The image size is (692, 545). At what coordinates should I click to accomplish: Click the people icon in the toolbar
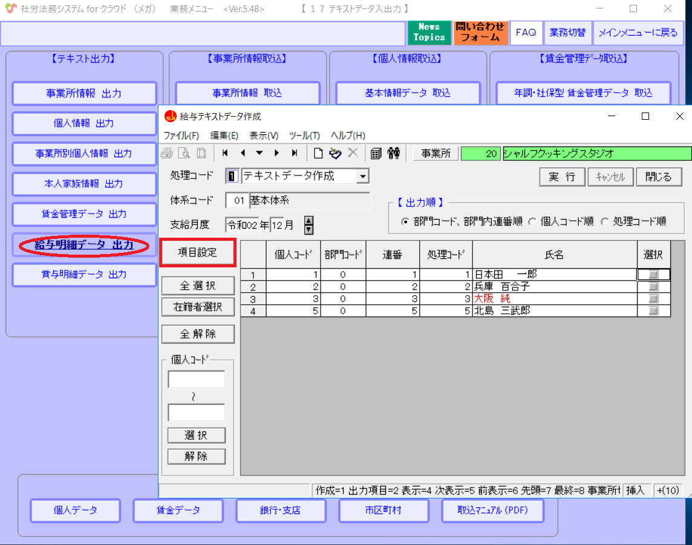coord(393,153)
